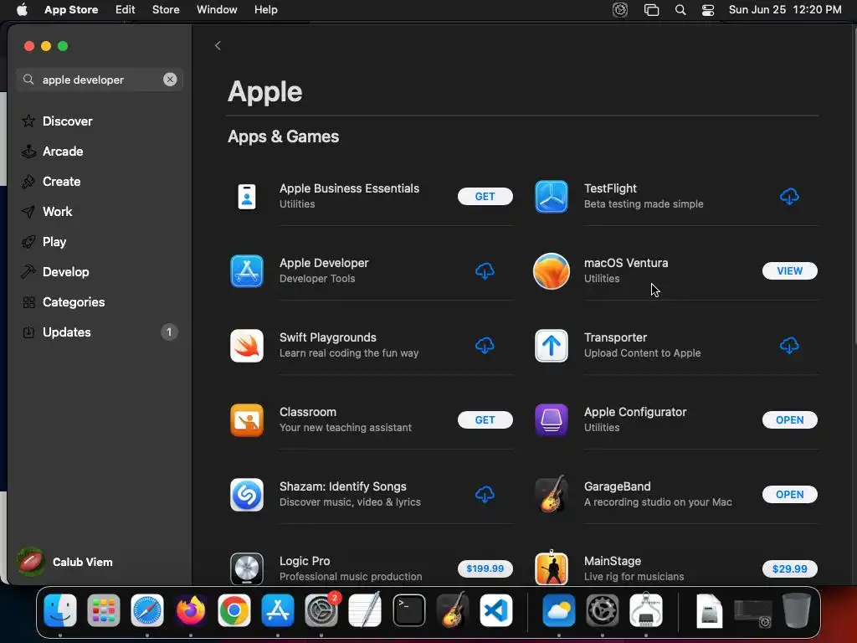Click the Apple Business Essentials app icon
The image size is (857, 643).
coord(247,196)
